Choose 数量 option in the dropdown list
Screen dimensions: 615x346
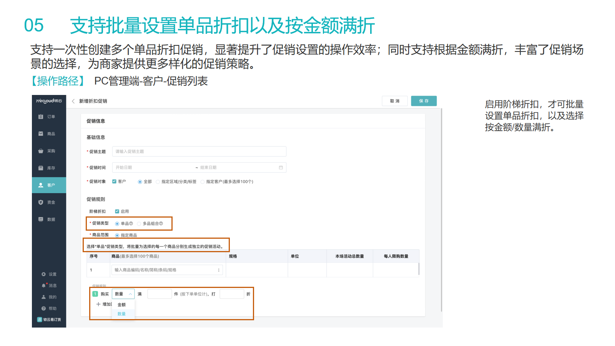point(123,314)
